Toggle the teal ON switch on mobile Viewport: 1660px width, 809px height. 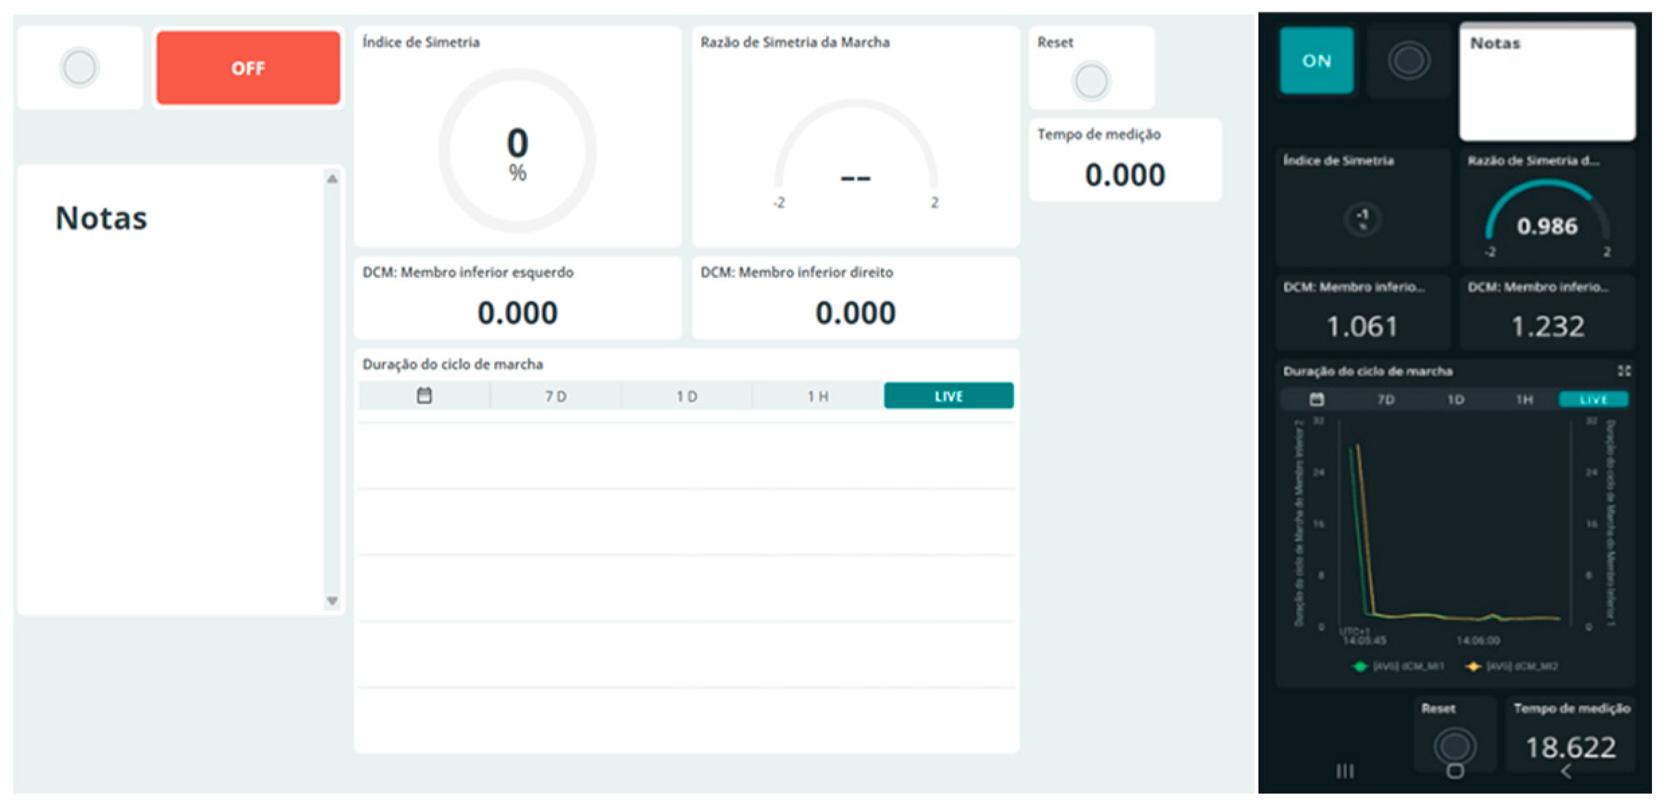(1316, 61)
